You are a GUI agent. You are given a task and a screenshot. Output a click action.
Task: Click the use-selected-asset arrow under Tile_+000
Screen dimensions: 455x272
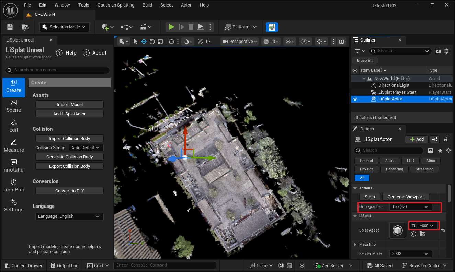pyautogui.click(x=413, y=234)
